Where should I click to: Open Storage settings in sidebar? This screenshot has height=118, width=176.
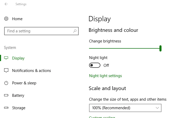click(19, 108)
